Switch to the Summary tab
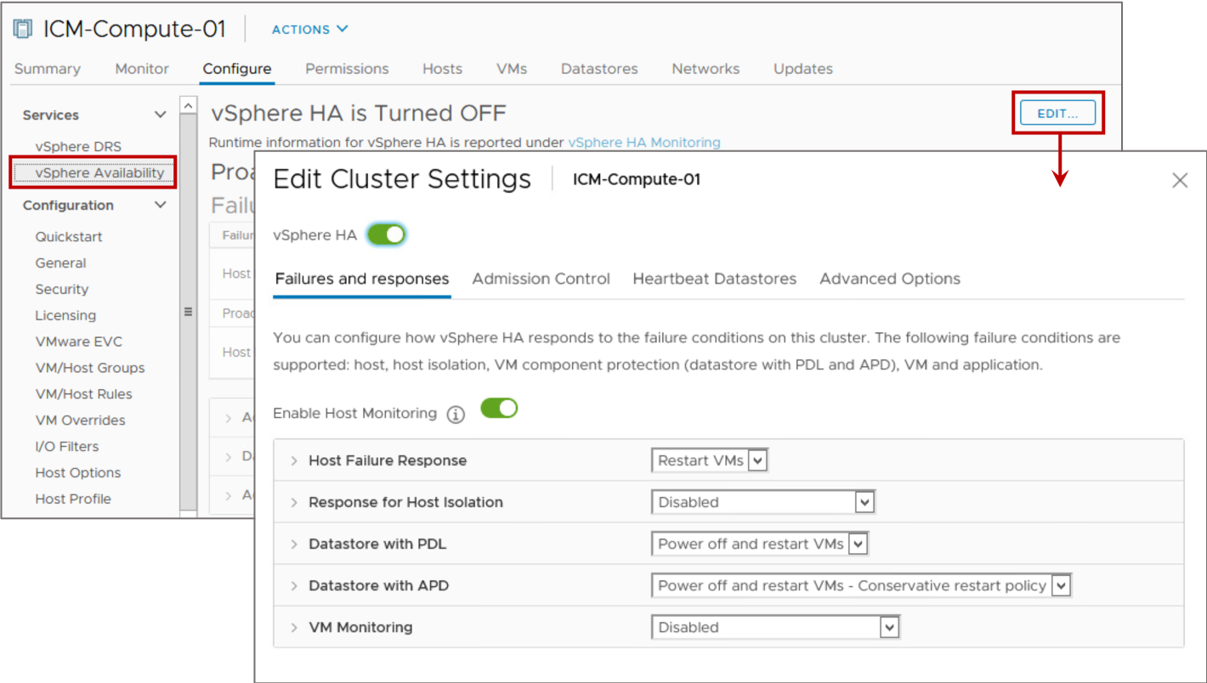The width and height of the screenshot is (1207, 683). (48, 69)
